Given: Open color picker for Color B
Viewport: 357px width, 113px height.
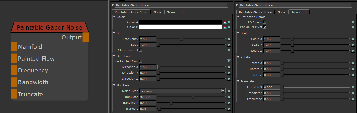Looking at the screenshot, I should pyautogui.click(x=225, y=27).
